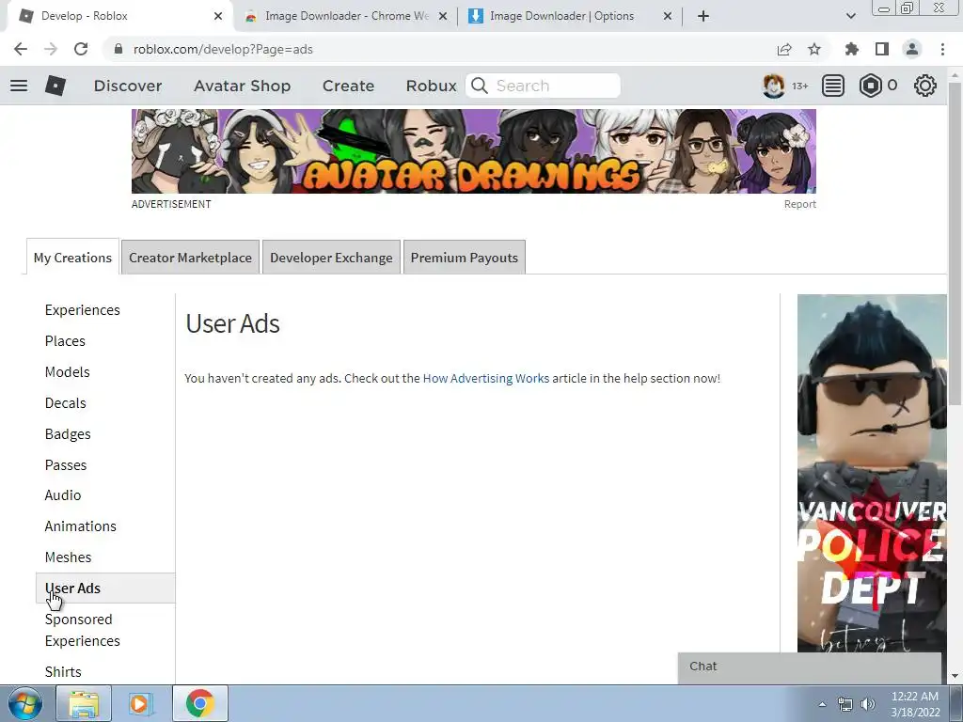The width and height of the screenshot is (963, 722).
Task: Open Sponsored Experiences in the sidebar
Action: tap(83, 630)
